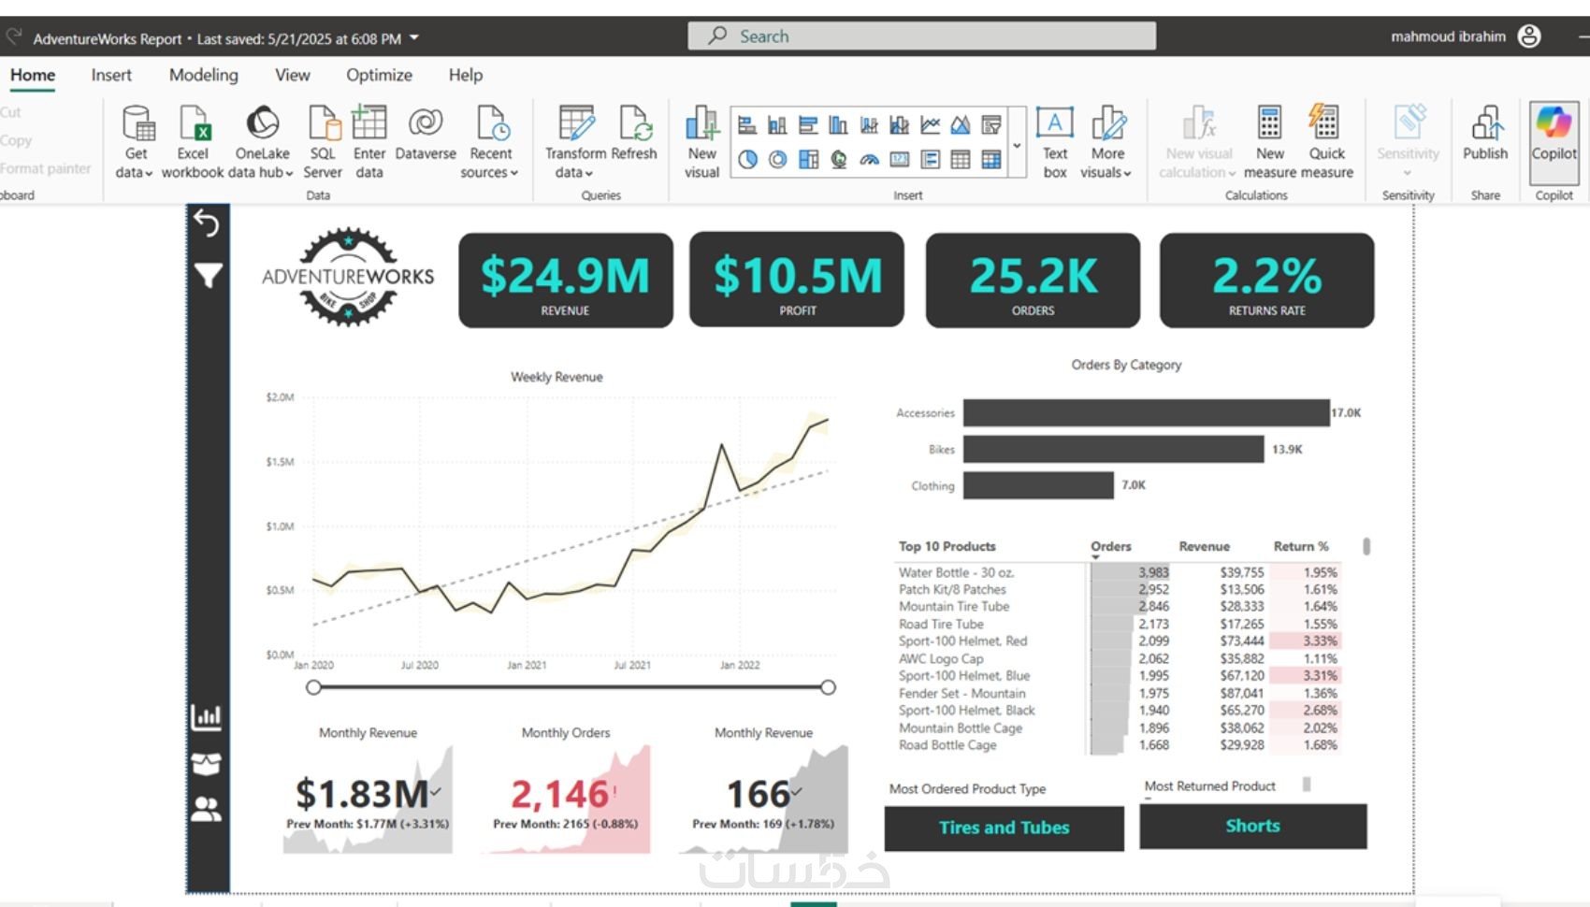Viewport: 1590px width, 907px height.
Task: Insert an area chart visual
Action: [961, 125]
